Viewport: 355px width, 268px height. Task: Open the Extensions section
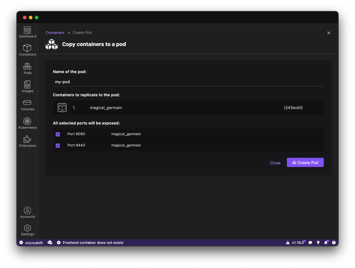point(27,141)
